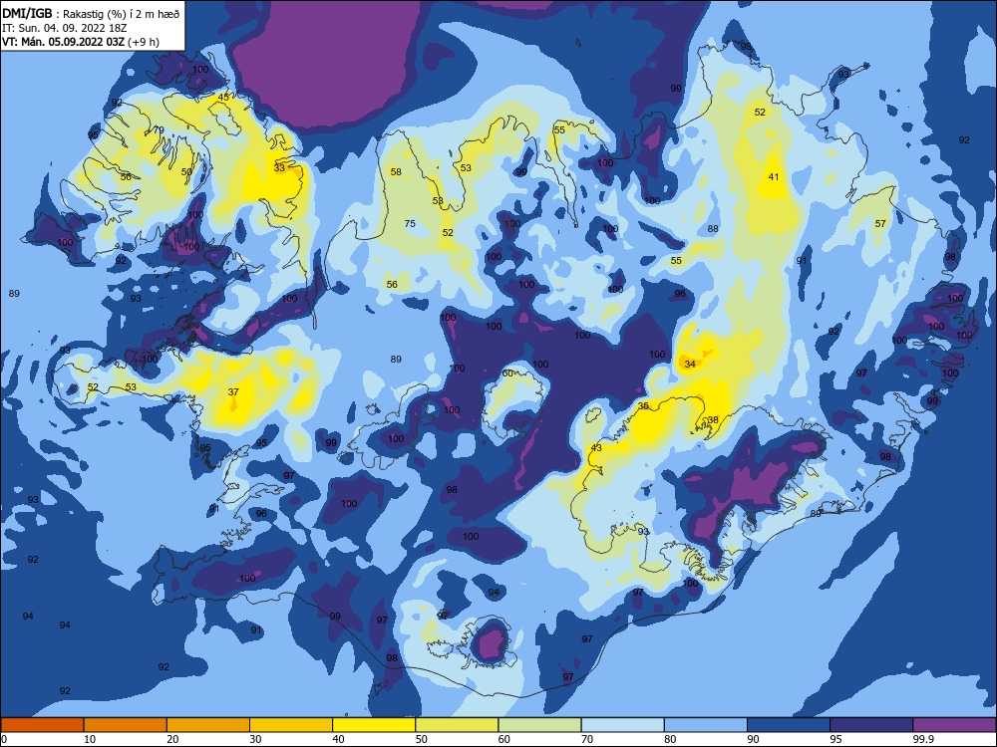Click the 43 humidity value on the map
The height and width of the screenshot is (747, 997).
[596, 448]
